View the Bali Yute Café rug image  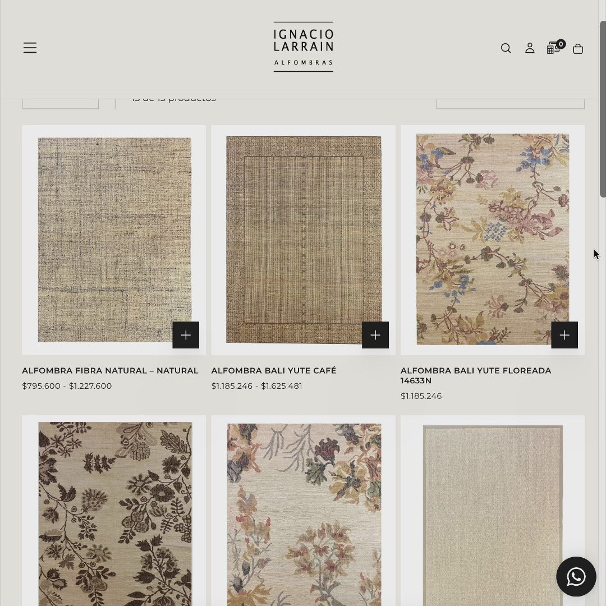pos(304,240)
